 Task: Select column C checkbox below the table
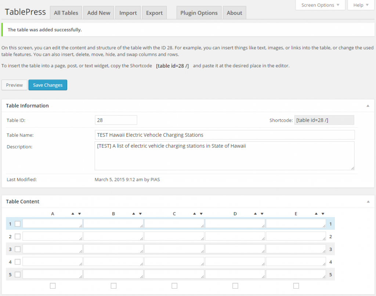pos(174,286)
